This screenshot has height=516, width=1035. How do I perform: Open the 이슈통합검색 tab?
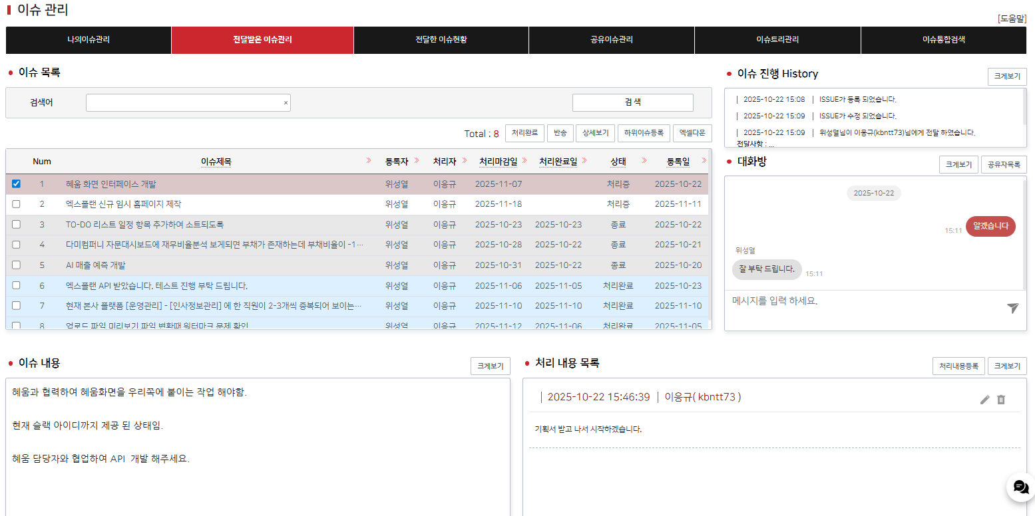[x=943, y=40]
